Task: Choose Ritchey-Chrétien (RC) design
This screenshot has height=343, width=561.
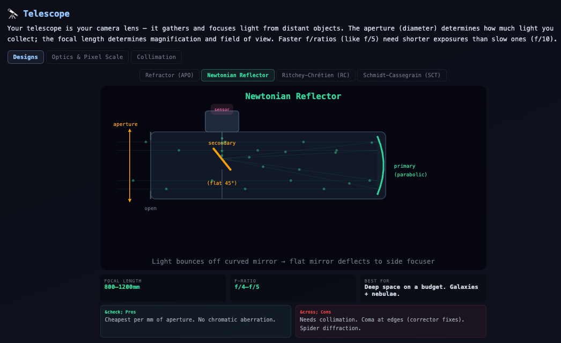Action: [315, 76]
